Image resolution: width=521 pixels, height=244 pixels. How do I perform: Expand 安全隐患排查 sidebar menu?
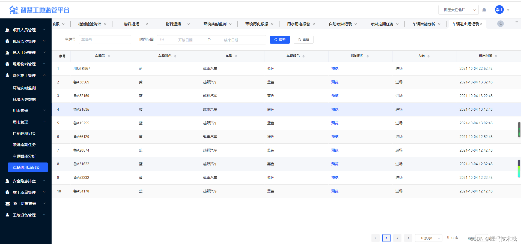coord(26,181)
